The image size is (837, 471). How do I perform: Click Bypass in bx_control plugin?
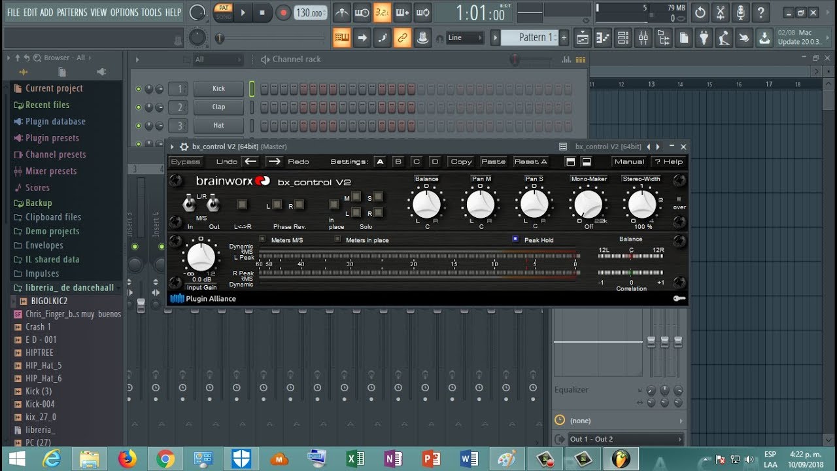(x=186, y=162)
